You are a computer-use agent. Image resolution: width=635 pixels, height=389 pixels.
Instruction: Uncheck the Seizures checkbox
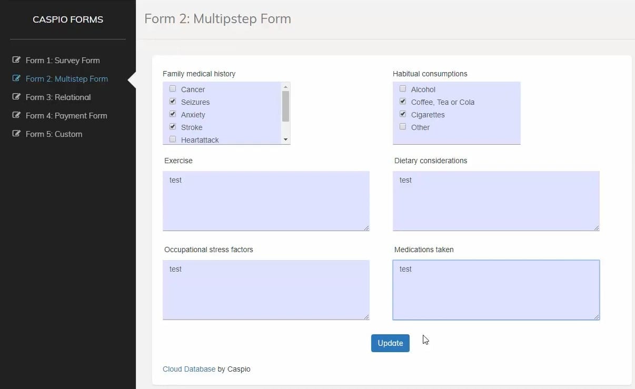(173, 102)
